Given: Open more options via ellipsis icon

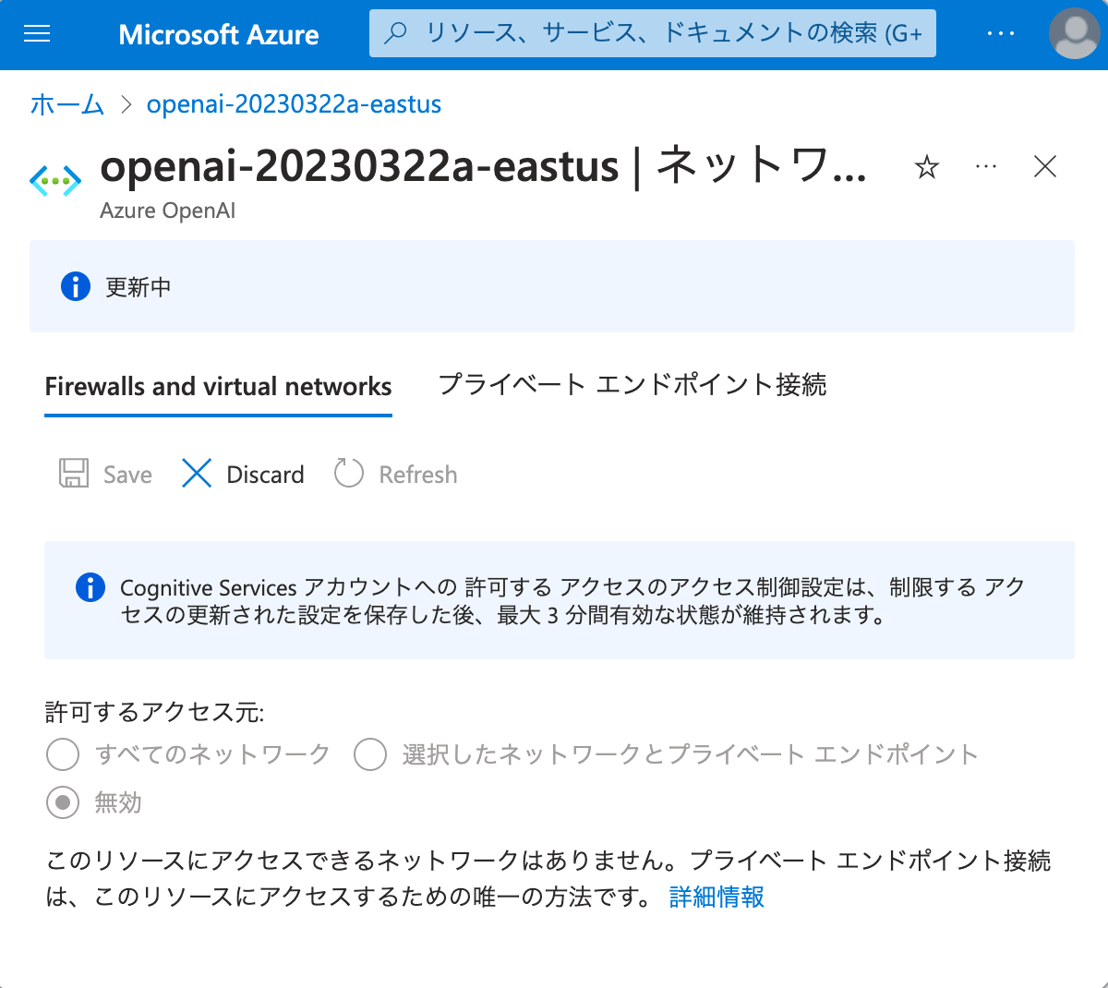Looking at the screenshot, I should tap(985, 167).
